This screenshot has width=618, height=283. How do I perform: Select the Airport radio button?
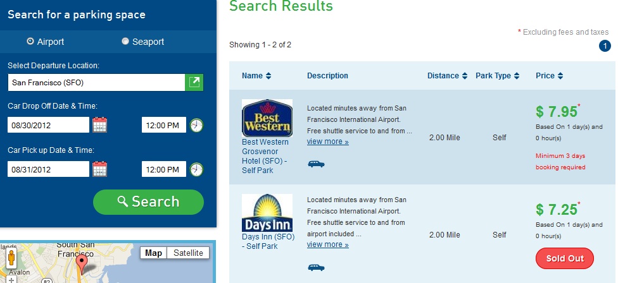pyautogui.click(x=30, y=41)
